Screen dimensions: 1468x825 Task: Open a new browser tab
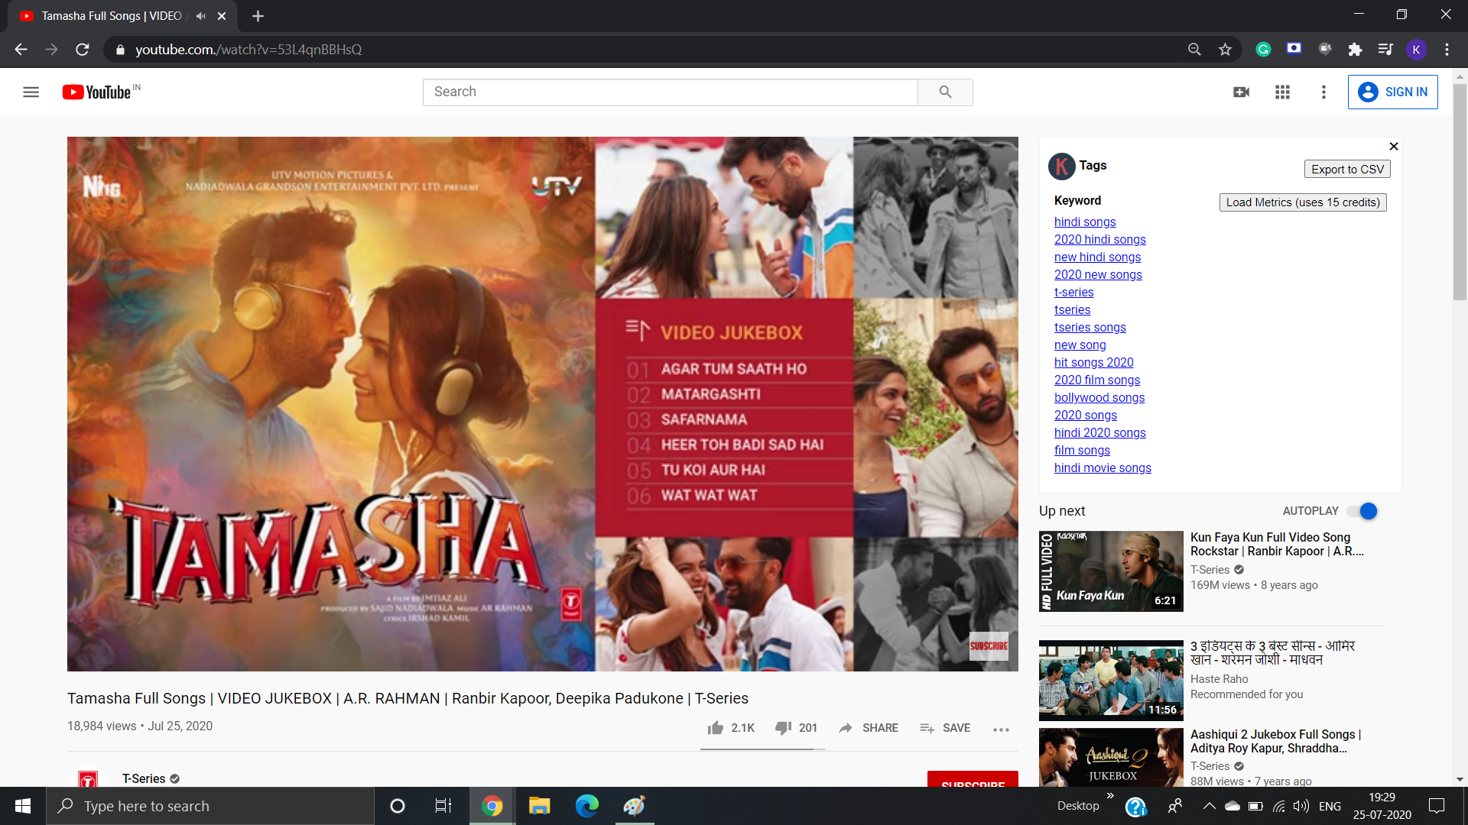tap(258, 16)
